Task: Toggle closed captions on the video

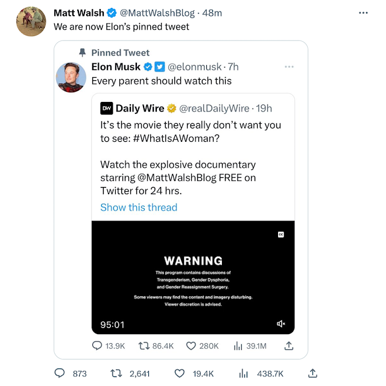Action: [x=281, y=234]
